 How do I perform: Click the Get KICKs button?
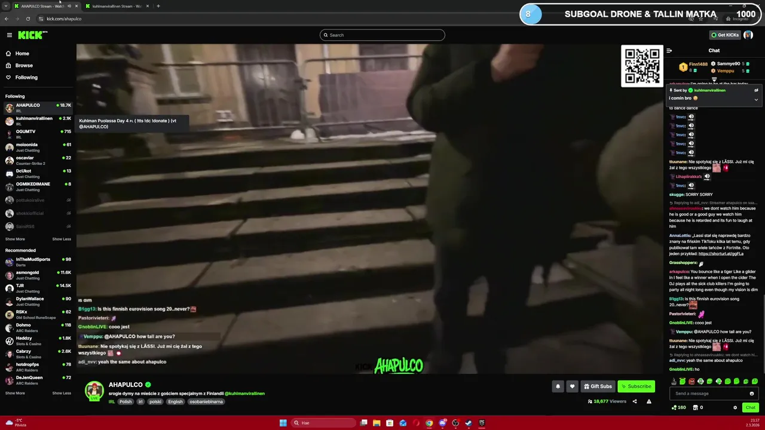click(724, 35)
